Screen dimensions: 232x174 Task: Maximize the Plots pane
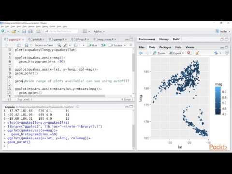pyautogui.click(x=227, y=47)
